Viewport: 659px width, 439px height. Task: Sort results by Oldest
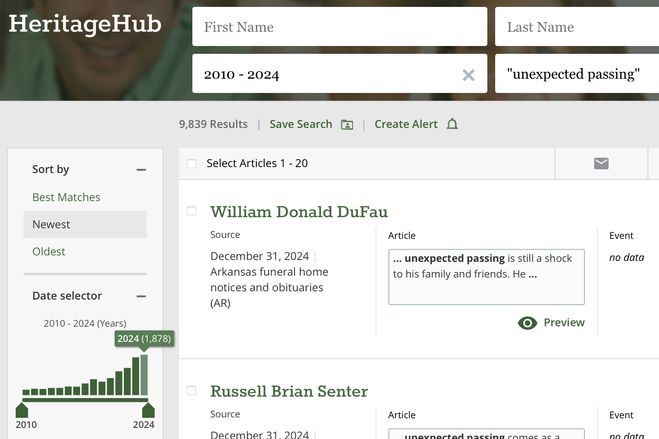coord(49,252)
